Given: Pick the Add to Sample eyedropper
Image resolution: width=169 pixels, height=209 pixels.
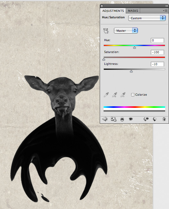Looking at the screenshot, I should click(x=114, y=95).
